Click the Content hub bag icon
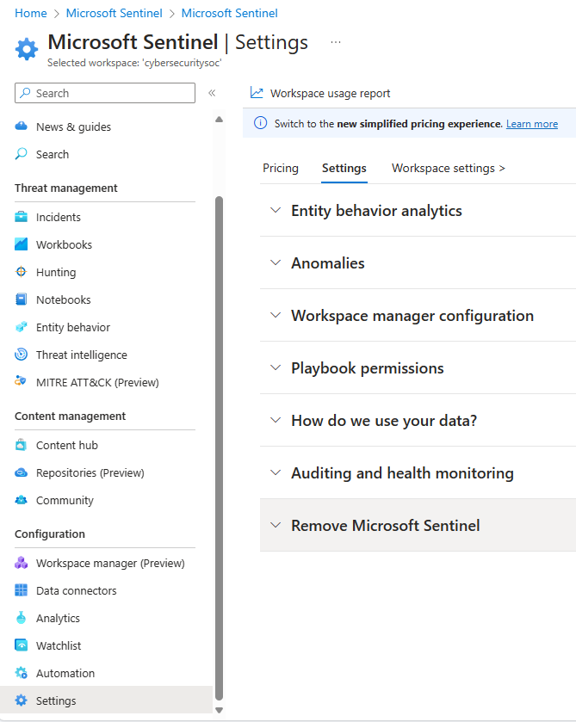 pyautogui.click(x=22, y=445)
